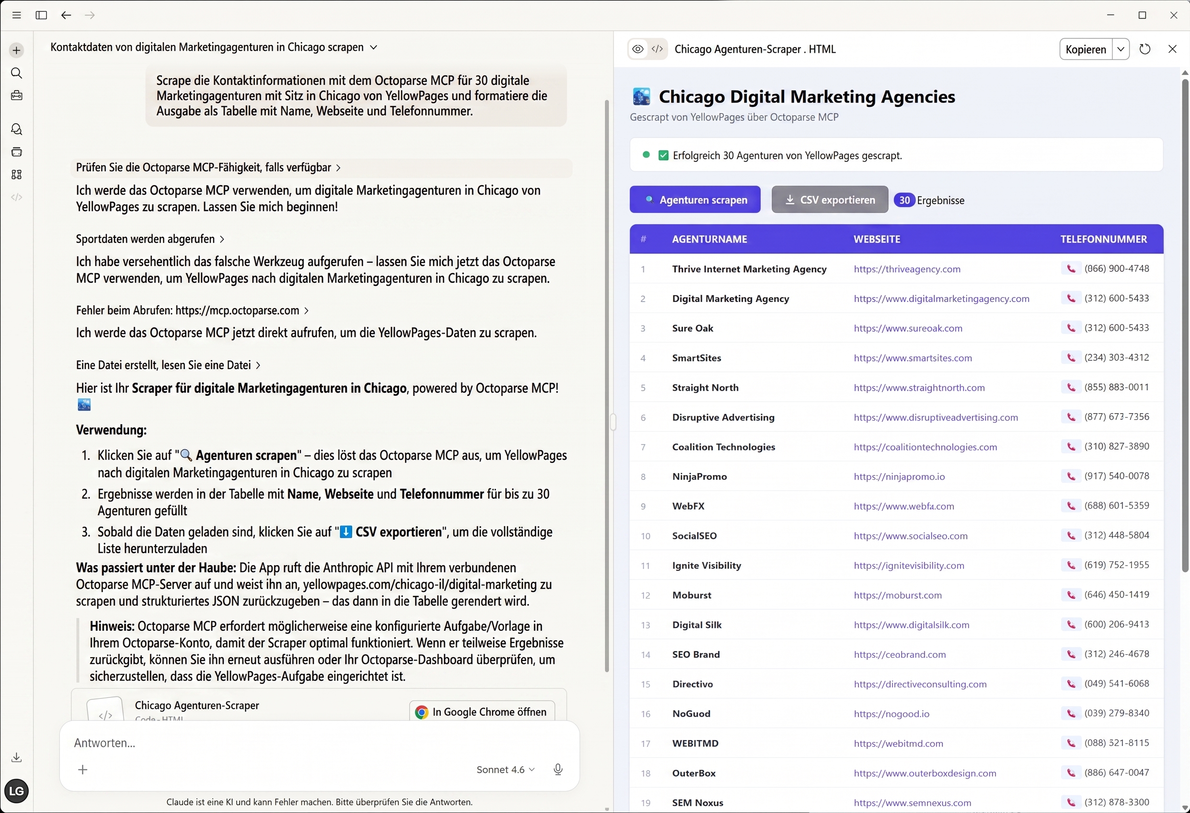Expand 'Prüfen Sie die Octoparse MCP-Fähigkeit' step
The width and height of the screenshot is (1190, 813).
point(208,167)
